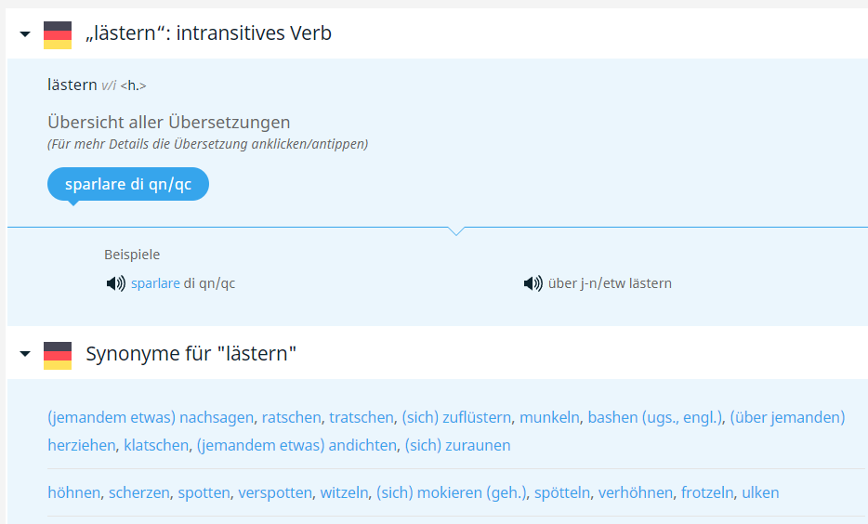This screenshot has width=868, height=524.
Task: Click synonym "(sich) zuflüstern"
Action: pos(456,417)
